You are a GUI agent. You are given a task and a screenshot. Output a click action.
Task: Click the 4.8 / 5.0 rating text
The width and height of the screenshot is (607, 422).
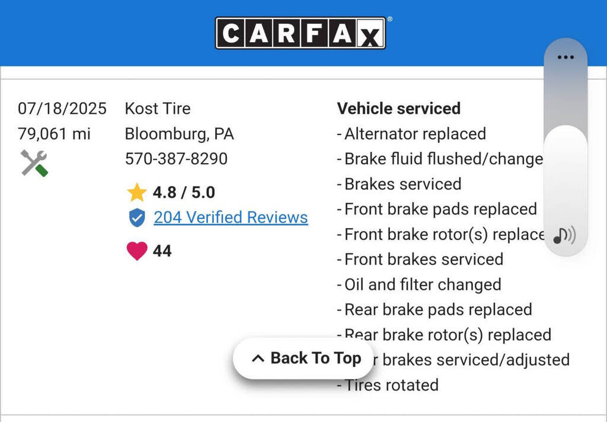point(184,193)
